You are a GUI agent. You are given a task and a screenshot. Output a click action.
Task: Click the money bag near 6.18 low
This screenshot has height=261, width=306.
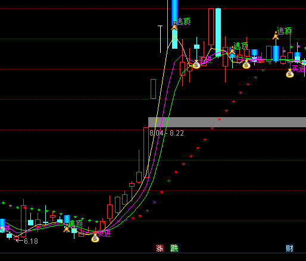(x=95, y=238)
